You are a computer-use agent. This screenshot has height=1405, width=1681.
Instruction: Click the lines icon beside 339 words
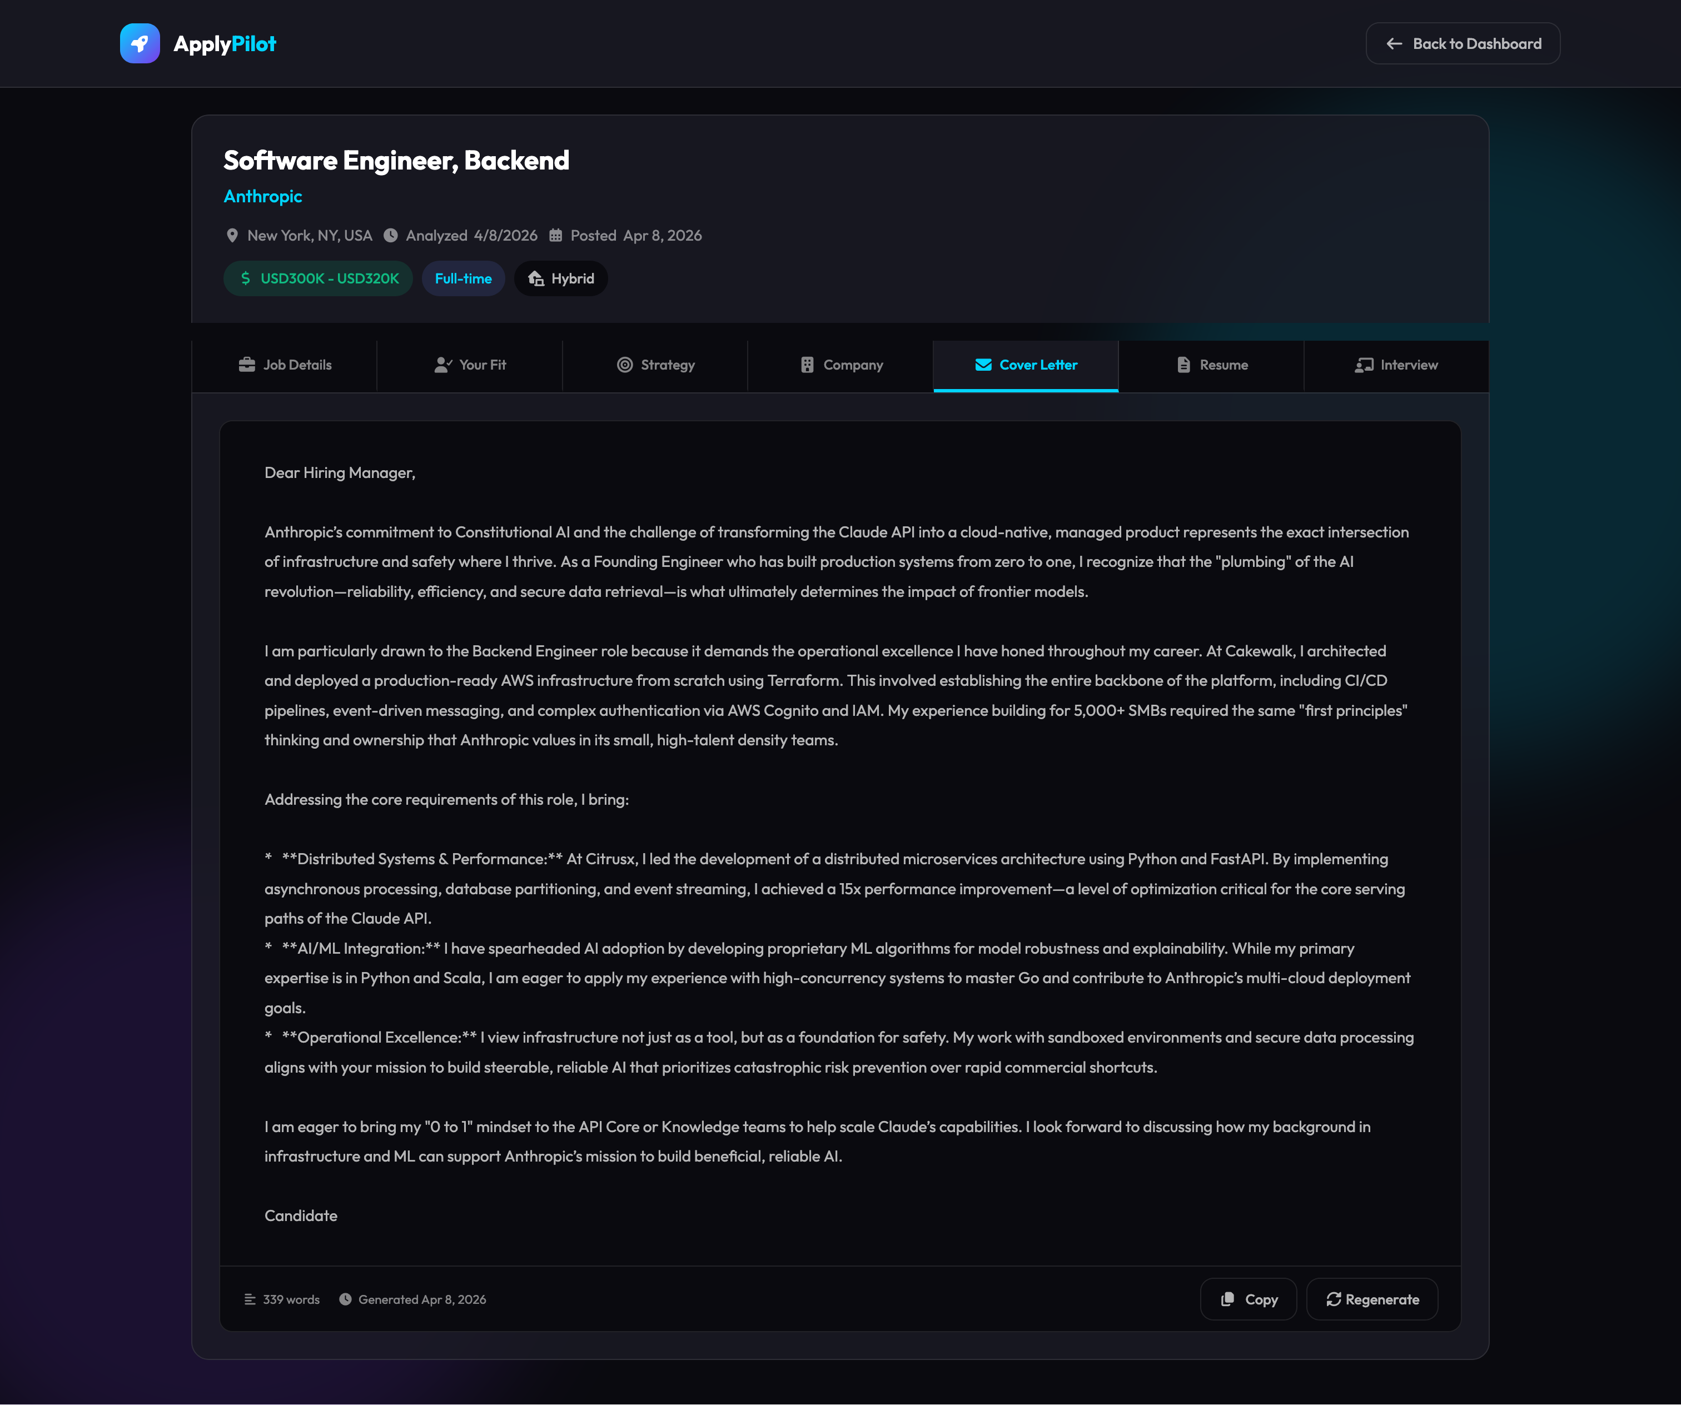coord(250,1299)
